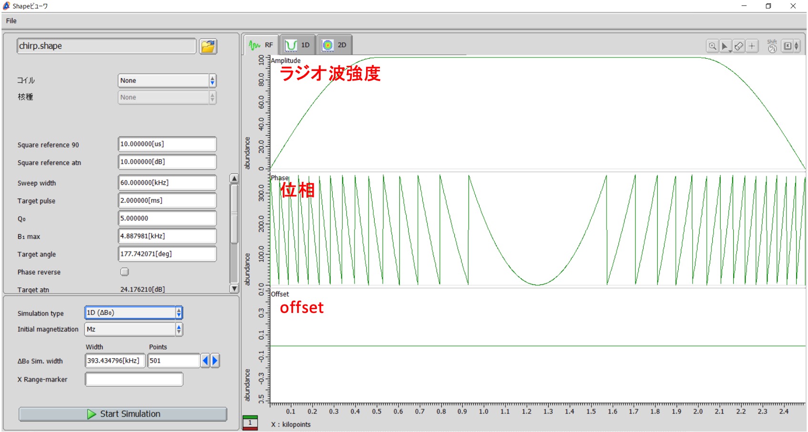Open the Initial magnetization dropdown
Viewport: 808px width, 432px height.
tap(133, 329)
